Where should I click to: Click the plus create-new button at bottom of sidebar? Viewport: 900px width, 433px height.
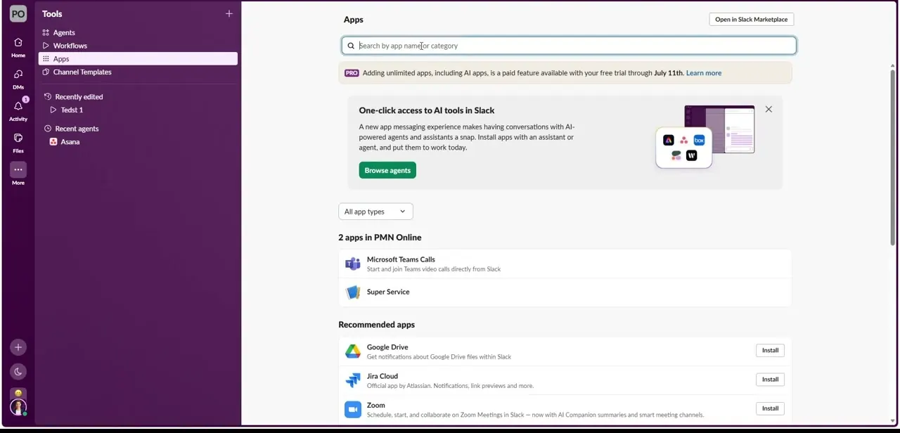[18, 347]
